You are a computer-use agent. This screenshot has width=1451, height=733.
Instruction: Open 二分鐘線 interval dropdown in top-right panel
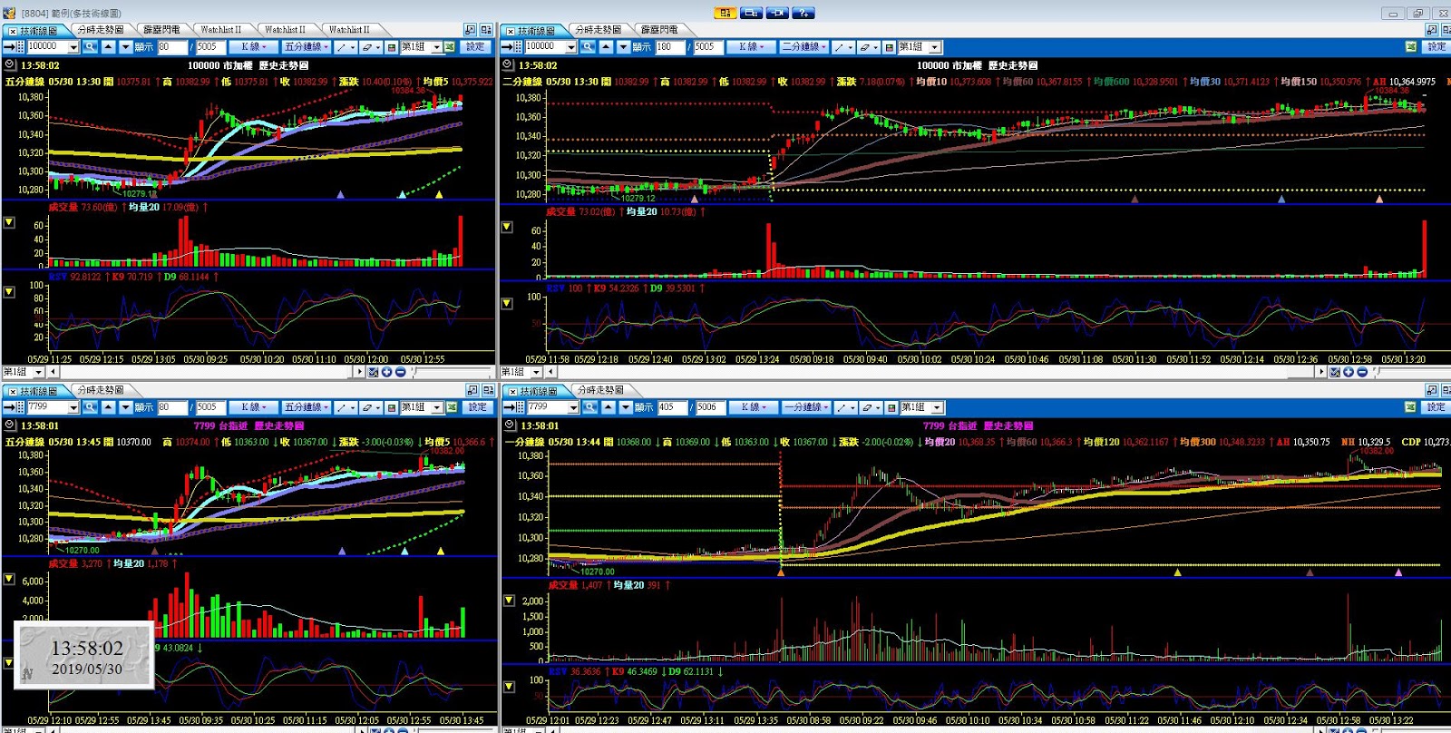tap(803, 46)
